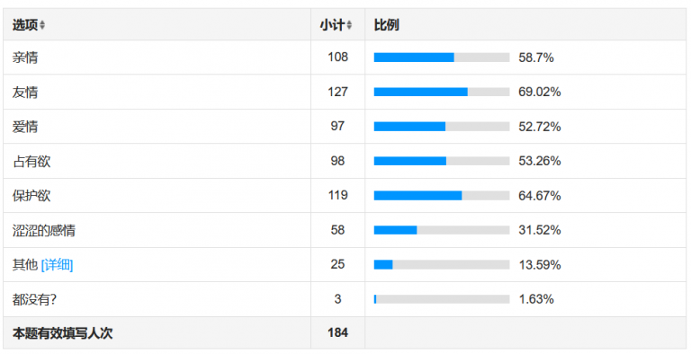Click the 69.02% progress bar for 友情
Image resolution: width=691 pixels, height=354 pixels.
tap(442, 92)
